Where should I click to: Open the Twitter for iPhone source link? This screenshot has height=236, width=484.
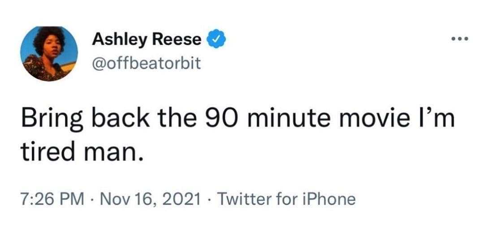tap(286, 198)
